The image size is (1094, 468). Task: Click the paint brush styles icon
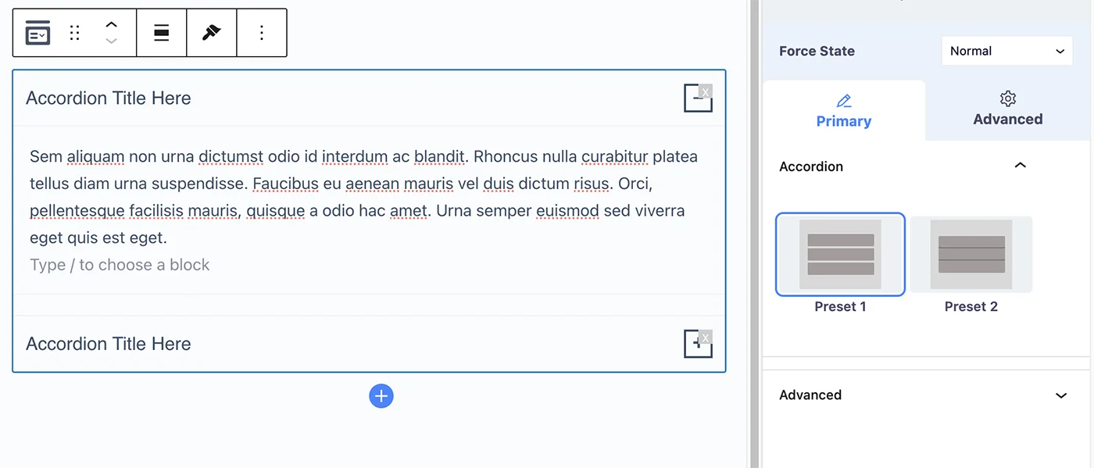pyautogui.click(x=212, y=33)
